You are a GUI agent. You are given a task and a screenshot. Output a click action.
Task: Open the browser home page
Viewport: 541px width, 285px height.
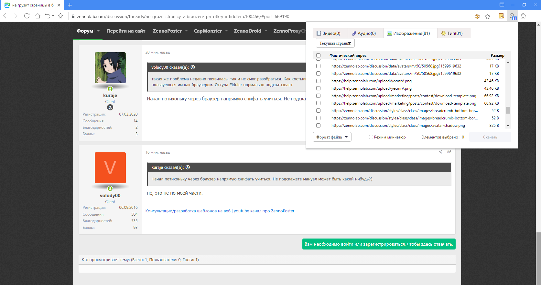[x=38, y=16]
